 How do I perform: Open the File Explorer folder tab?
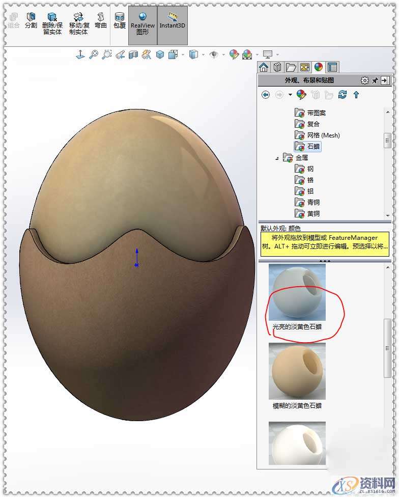click(x=291, y=67)
